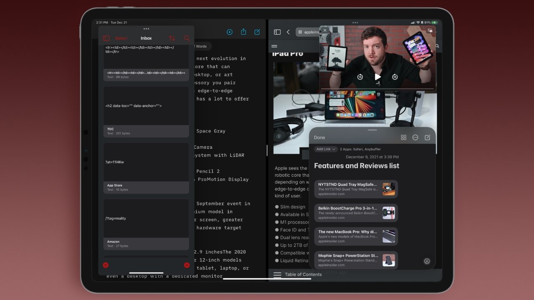Close the picture-in-picture video

coord(325,30)
